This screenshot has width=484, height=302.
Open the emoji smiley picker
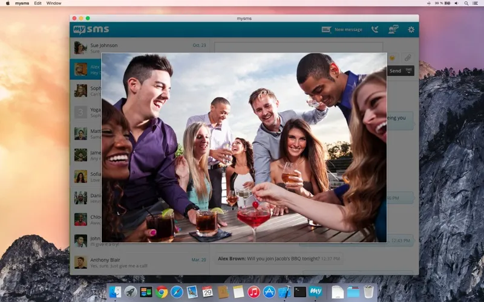392,57
